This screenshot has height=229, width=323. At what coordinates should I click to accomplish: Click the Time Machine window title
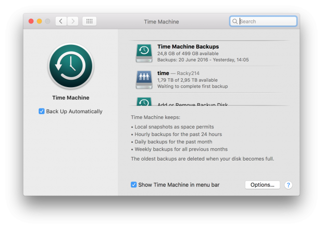pos(161,22)
